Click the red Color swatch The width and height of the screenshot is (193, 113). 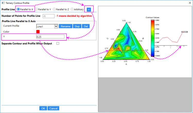pyautogui.click(x=38, y=32)
